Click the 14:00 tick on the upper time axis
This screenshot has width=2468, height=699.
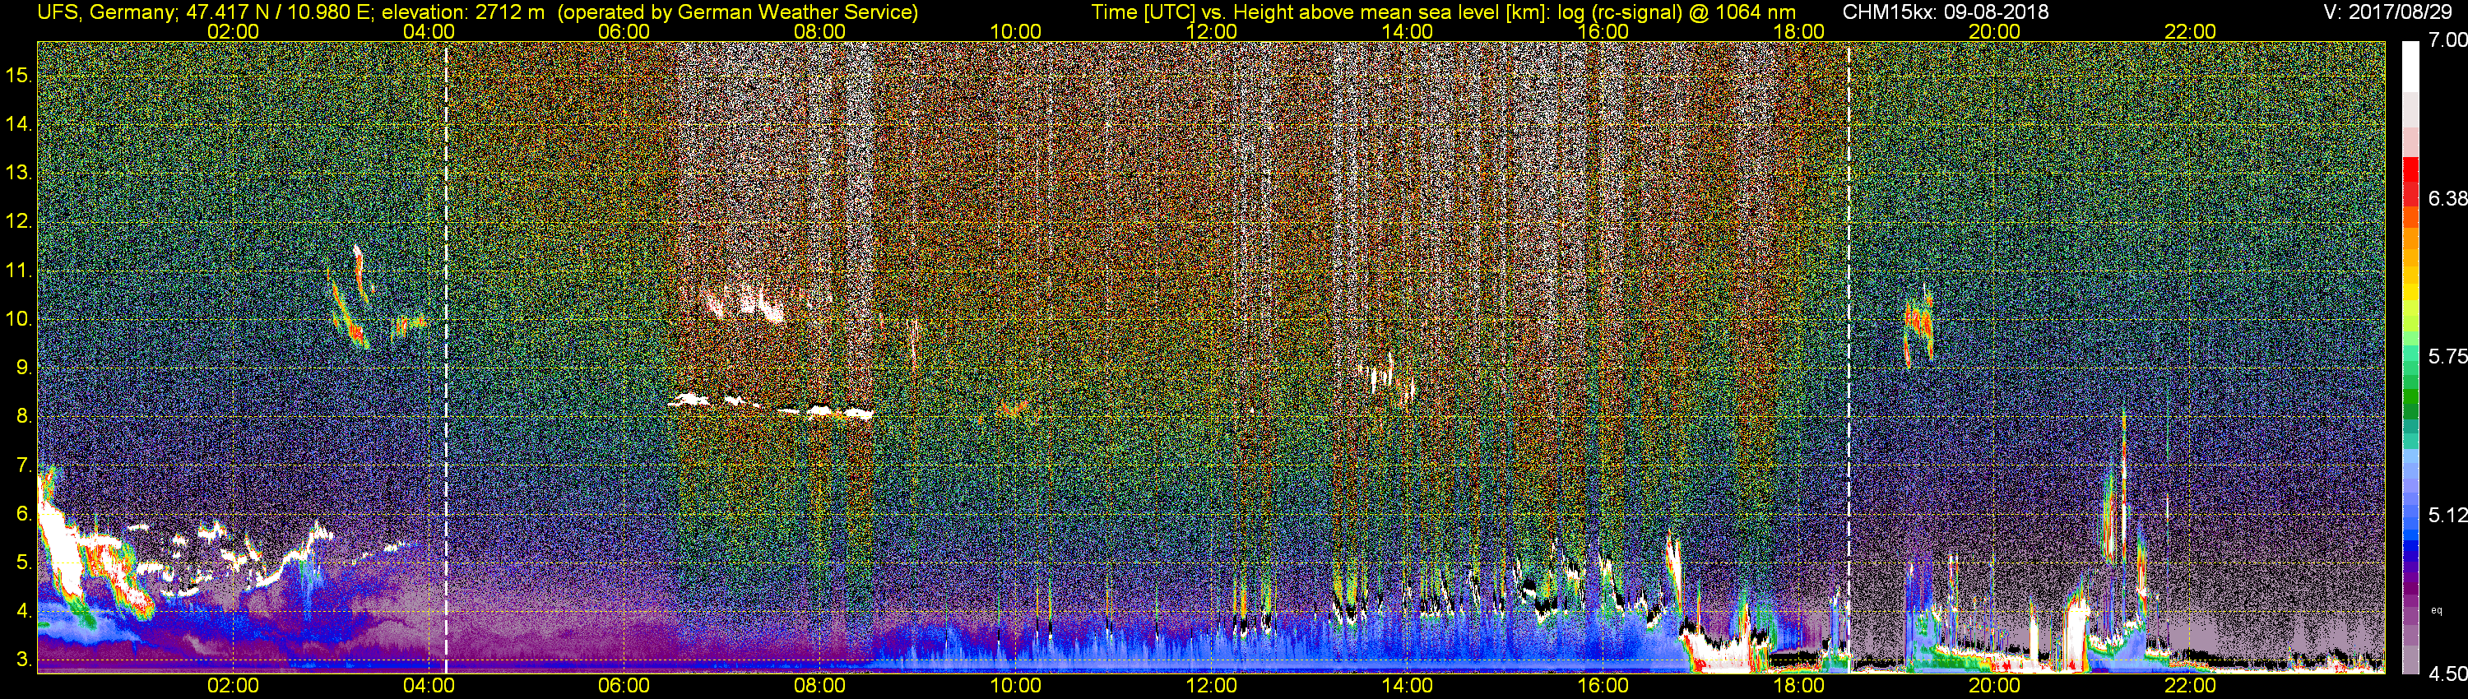tap(1408, 31)
